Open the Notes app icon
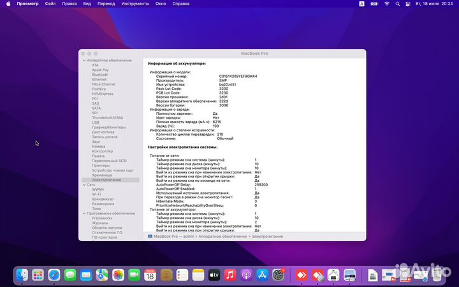The width and height of the screenshot is (459, 287). 198,275
